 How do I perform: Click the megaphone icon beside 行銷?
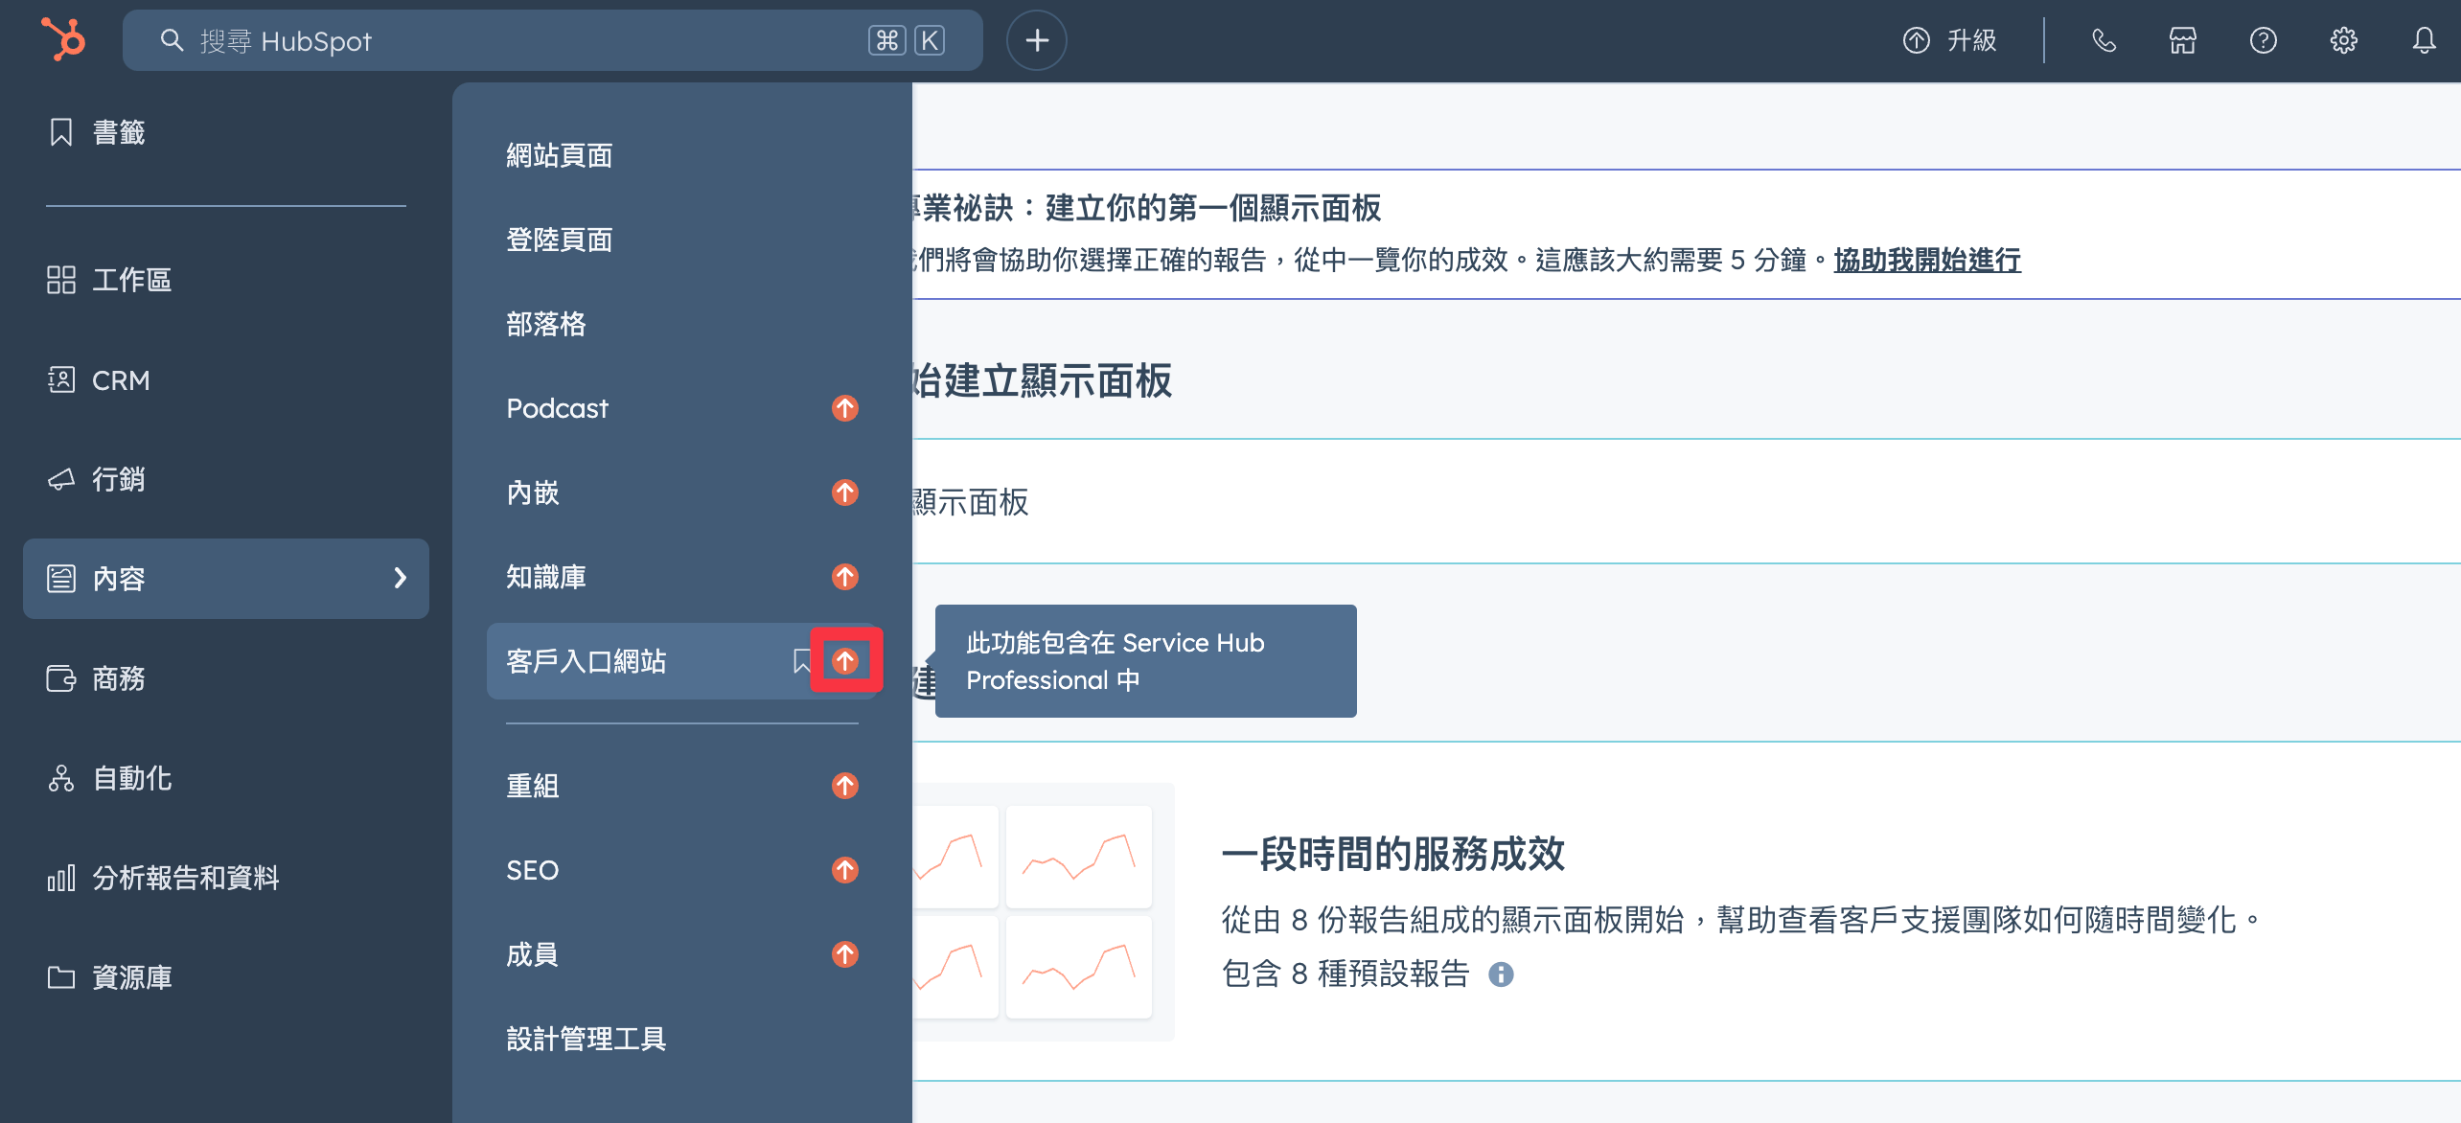coord(61,479)
